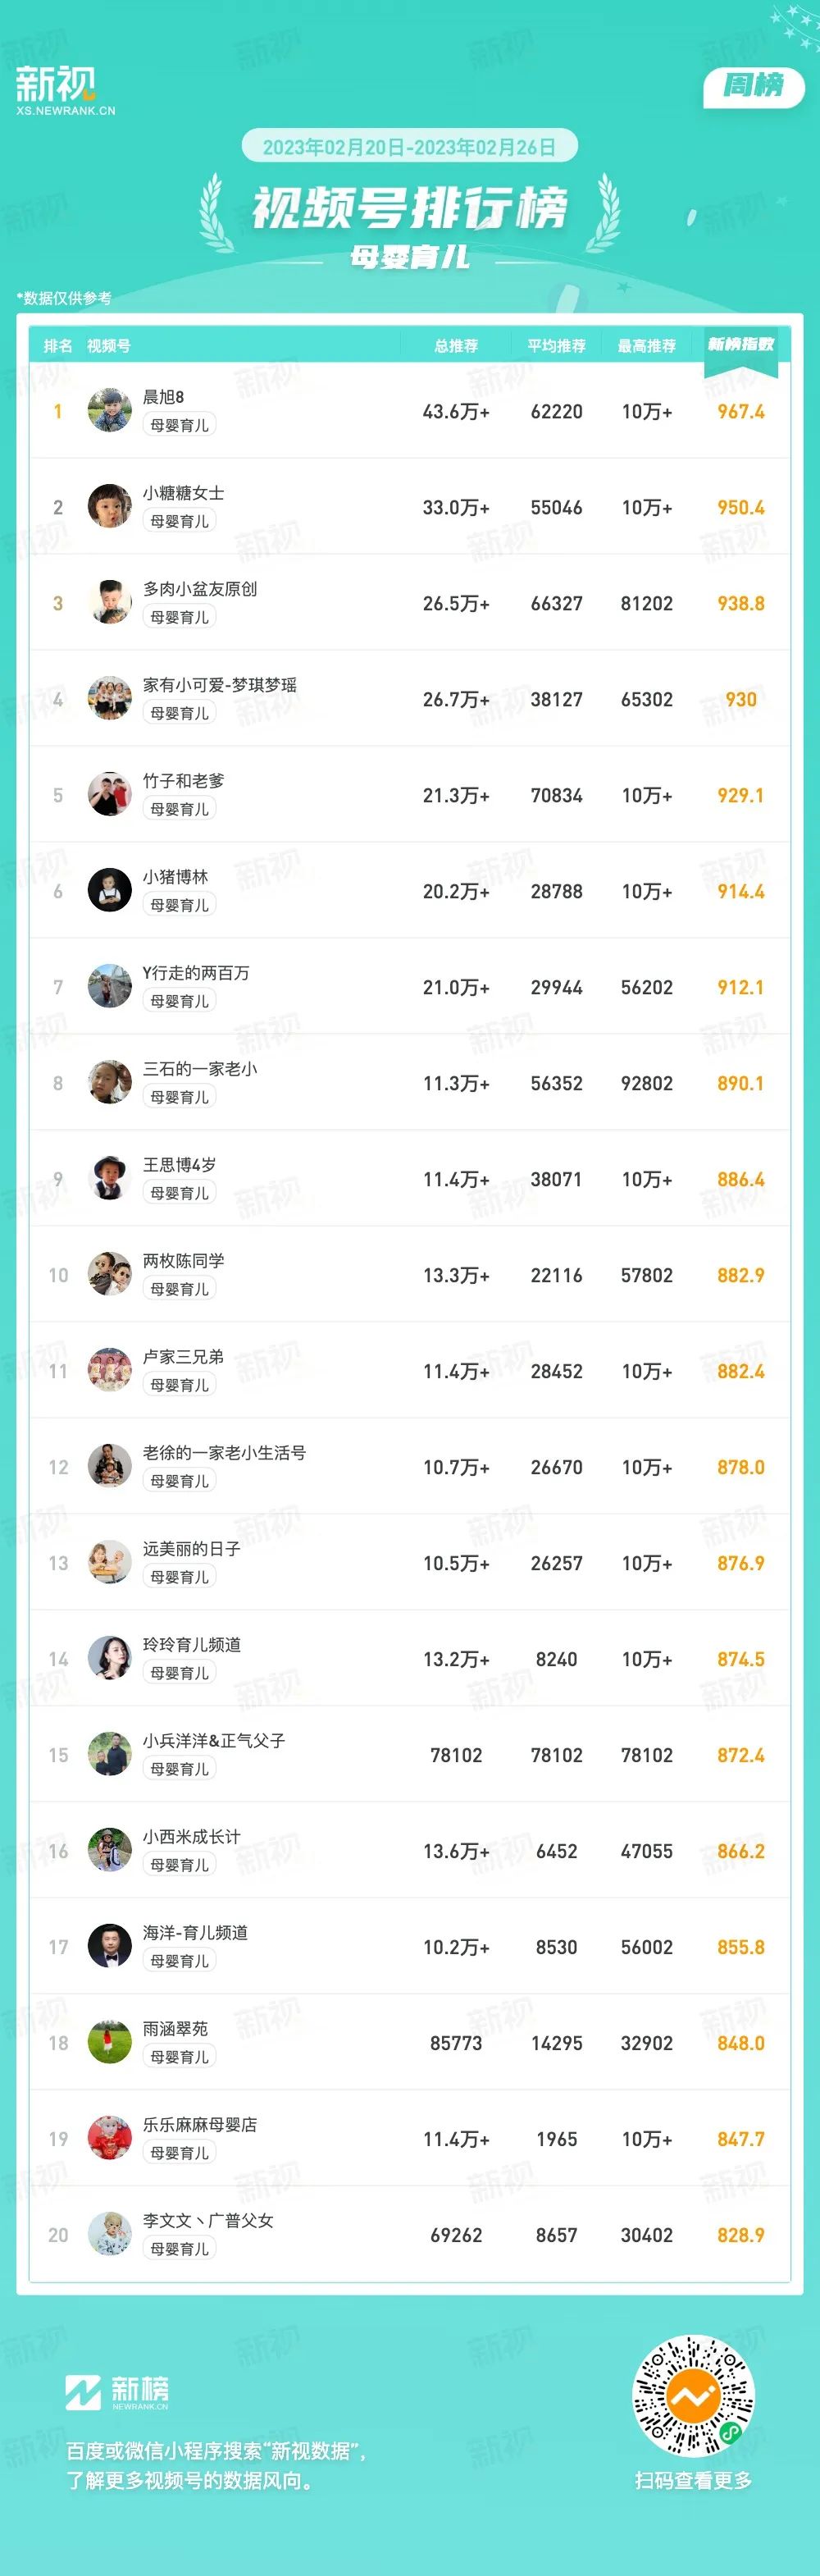Click the 扫码查看更多 text
Image resolution: width=820 pixels, height=2576 pixels.
[693, 2480]
